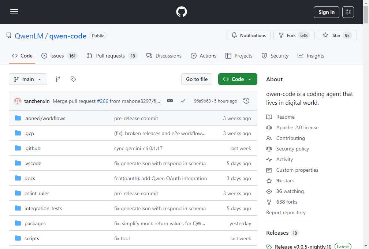Click the Sign in button
This screenshot has height=249, width=369.
pyautogui.click(x=326, y=12)
